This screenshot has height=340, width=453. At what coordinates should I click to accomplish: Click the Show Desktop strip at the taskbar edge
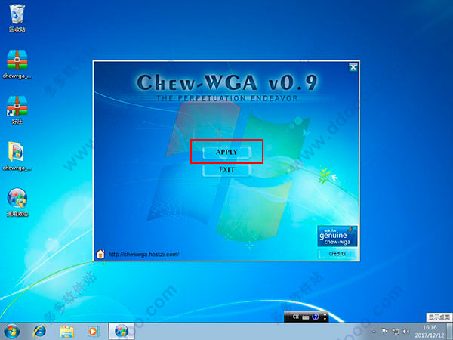[450, 332]
